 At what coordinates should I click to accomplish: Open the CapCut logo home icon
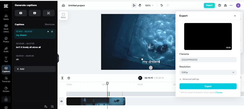pos(6,6)
